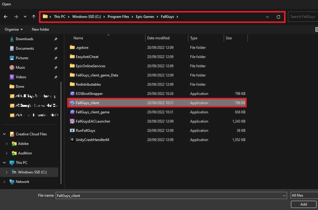Select Windows-SSD (C:) in the navigation pane
The width and height of the screenshot is (318, 210).
tap(32, 172)
